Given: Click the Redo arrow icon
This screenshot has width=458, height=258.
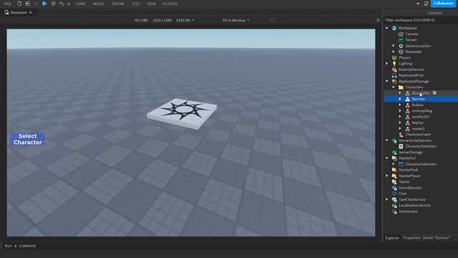Looking at the screenshot, I should tap(36, 4).
